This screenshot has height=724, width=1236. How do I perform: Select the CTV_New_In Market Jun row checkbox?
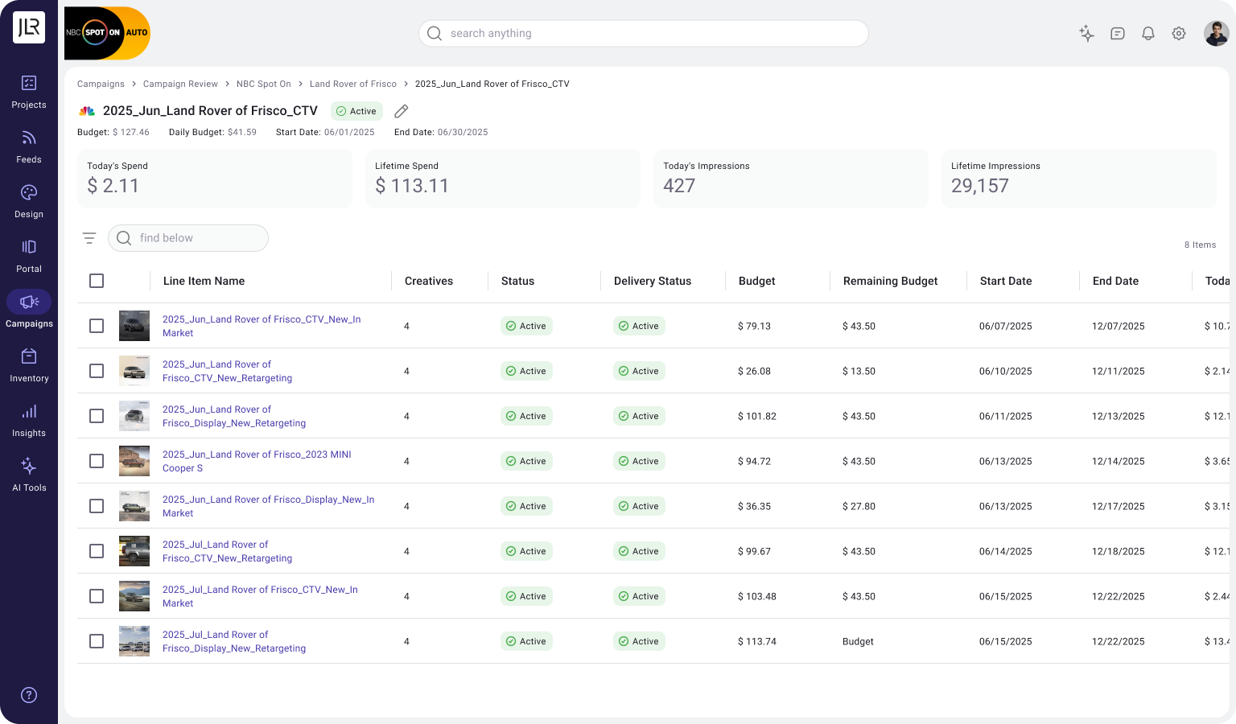[97, 326]
